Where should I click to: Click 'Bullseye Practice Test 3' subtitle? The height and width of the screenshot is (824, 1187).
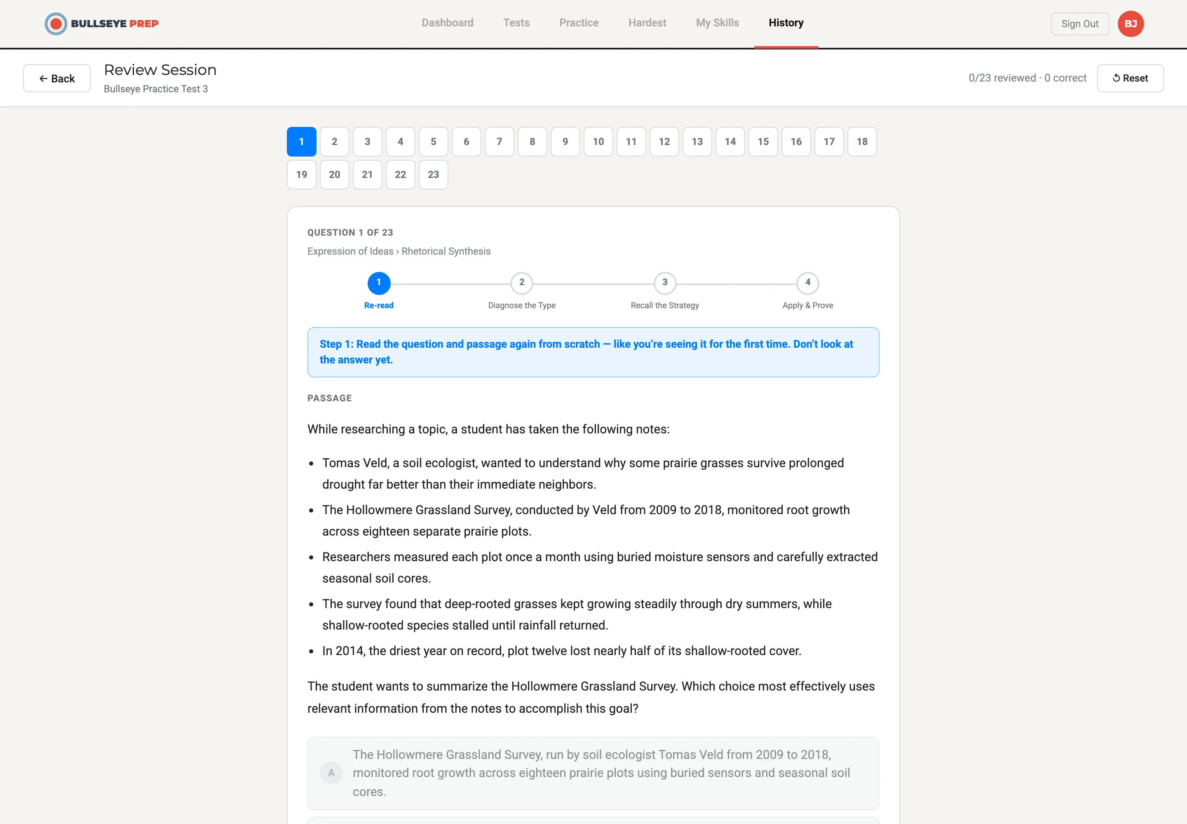point(156,89)
